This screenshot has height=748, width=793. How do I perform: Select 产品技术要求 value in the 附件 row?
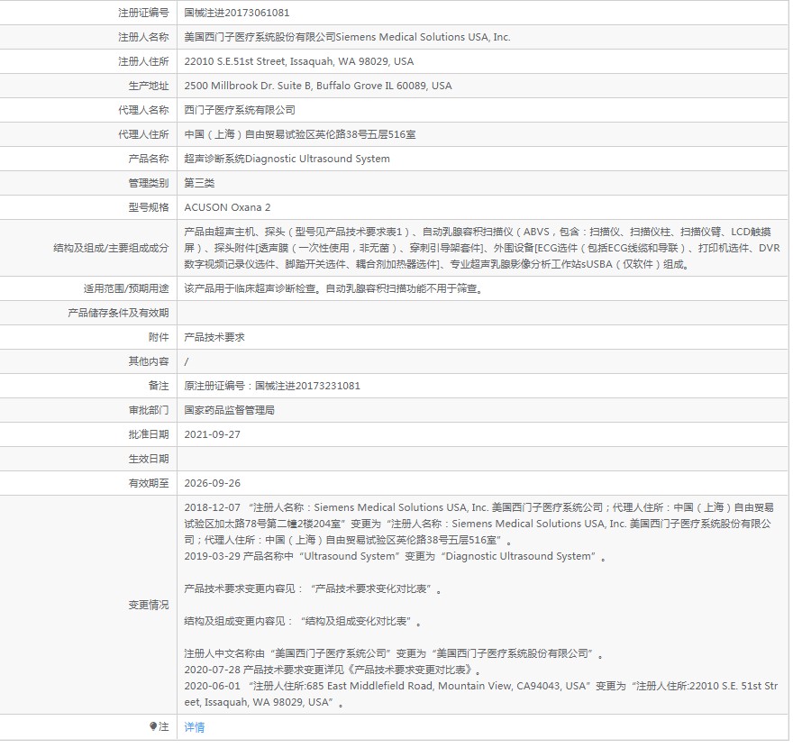coord(214,337)
